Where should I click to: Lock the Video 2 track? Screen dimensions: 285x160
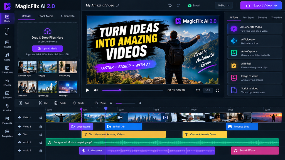tap(41, 126)
